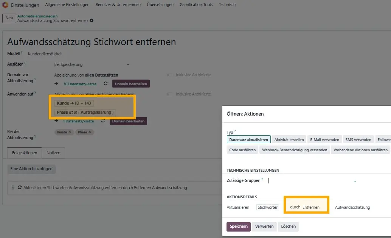Screen dimensions: 391x238
Task: Select Webhook-Benachrichtigung versenden action type
Action: pos(295,150)
